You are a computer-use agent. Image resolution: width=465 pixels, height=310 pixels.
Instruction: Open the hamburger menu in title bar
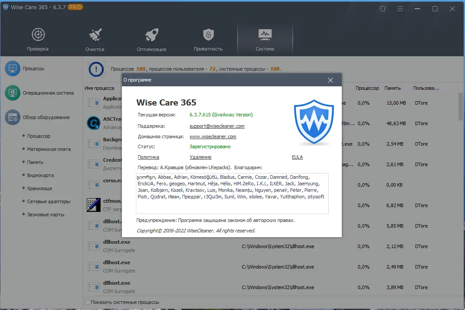tap(400, 9)
